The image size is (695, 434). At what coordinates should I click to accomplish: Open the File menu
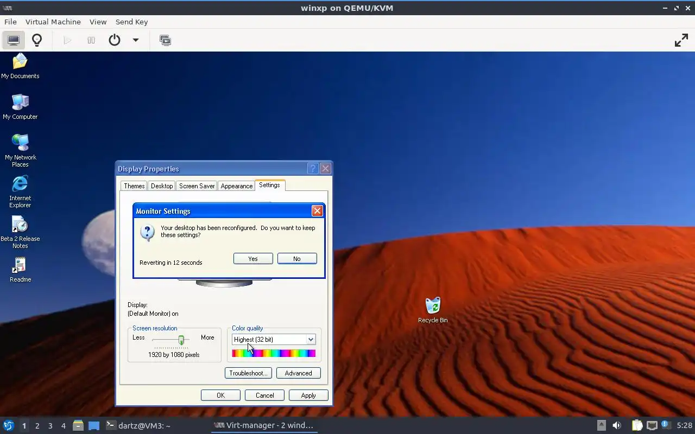click(x=10, y=22)
